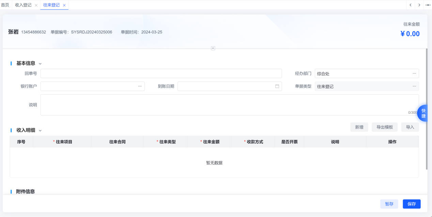Collapse the header summary panel
Image resolution: width=432 pixels, height=217 pixels.
213,48
